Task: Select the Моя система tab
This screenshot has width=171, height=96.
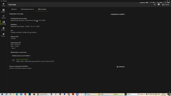Action: [x=42, y=9]
